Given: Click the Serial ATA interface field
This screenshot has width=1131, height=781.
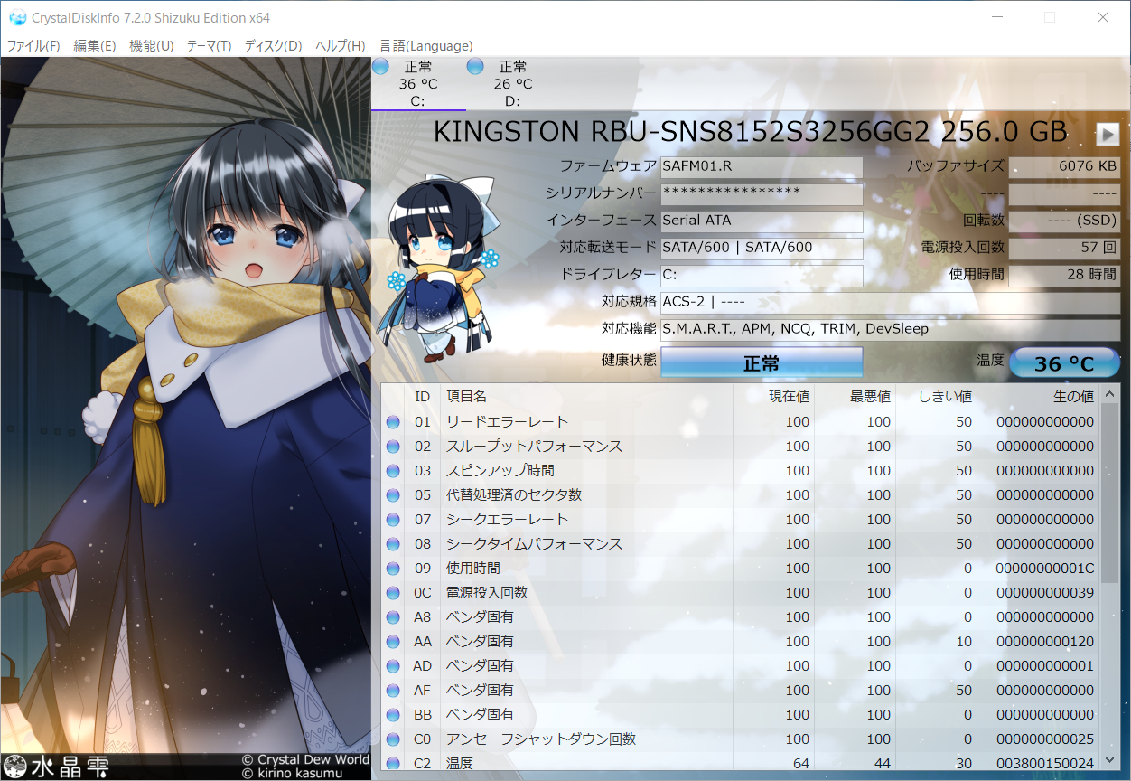Looking at the screenshot, I should (x=762, y=221).
